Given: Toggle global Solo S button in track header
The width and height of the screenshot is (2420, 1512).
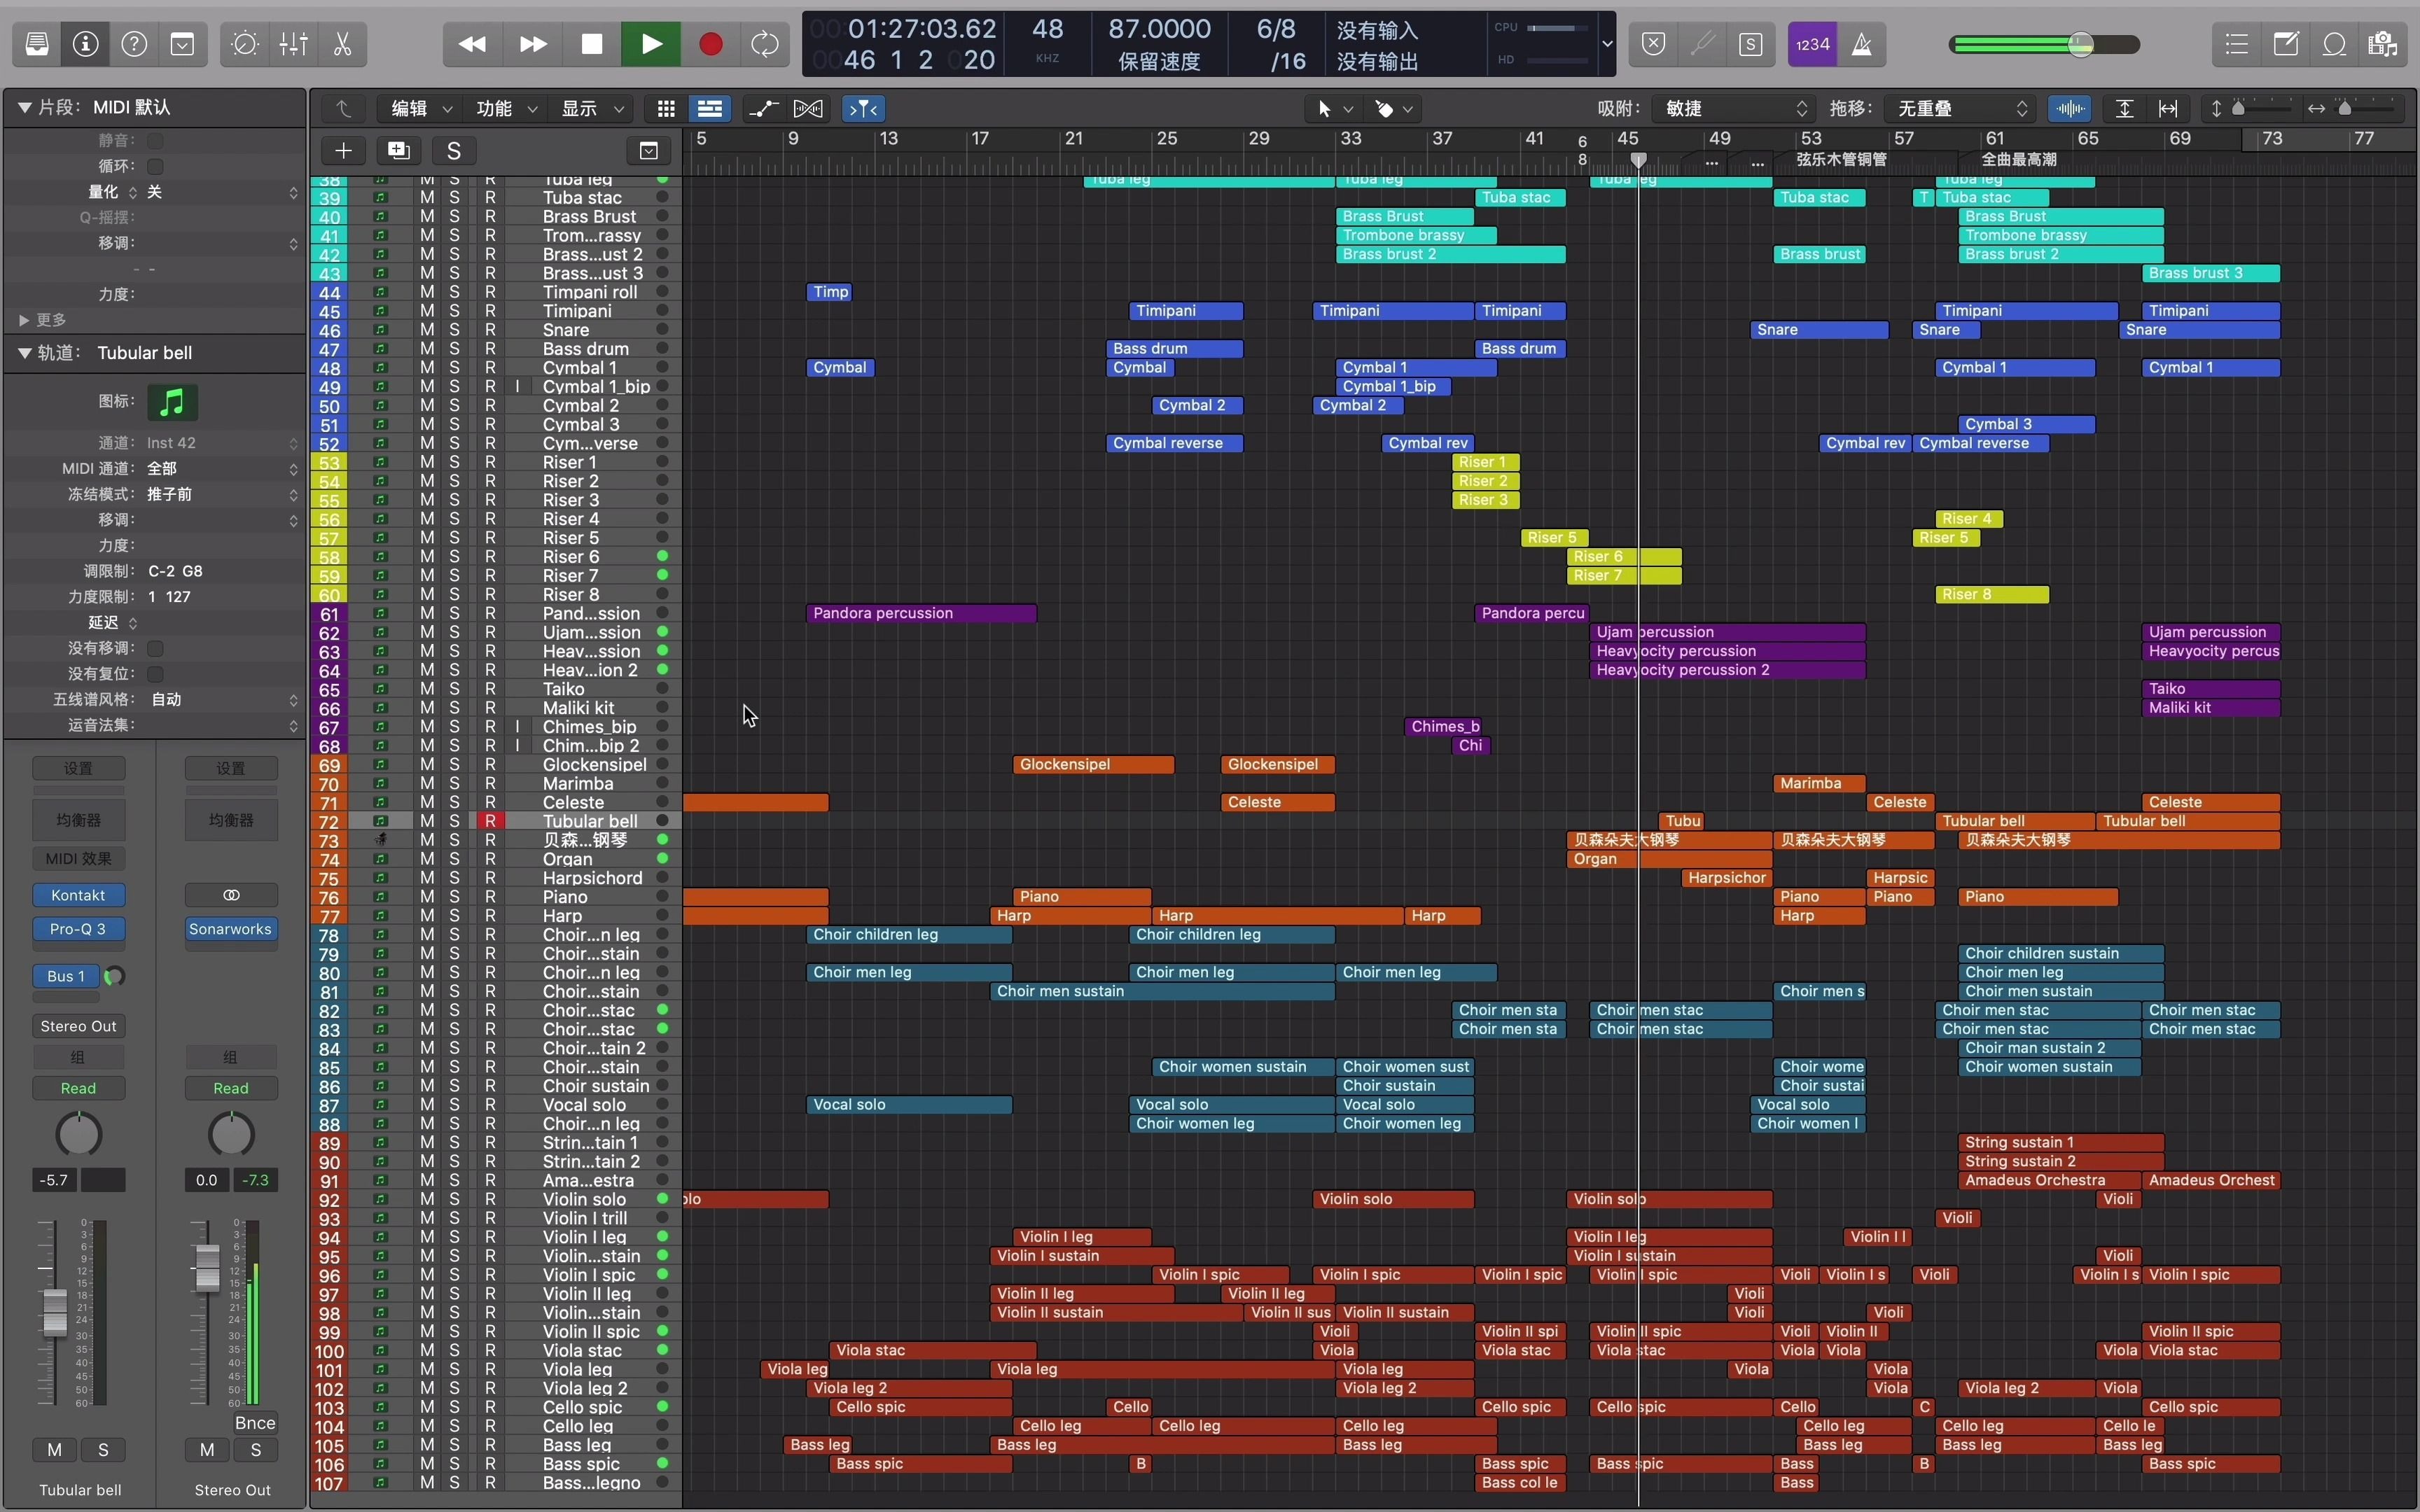Looking at the screenshot, I should 454,150.
